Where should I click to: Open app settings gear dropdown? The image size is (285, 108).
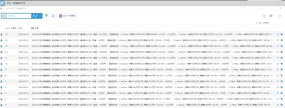[272, 16]
